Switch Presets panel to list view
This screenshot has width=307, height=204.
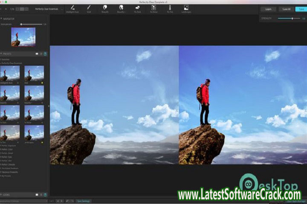(x=41, y=54)
